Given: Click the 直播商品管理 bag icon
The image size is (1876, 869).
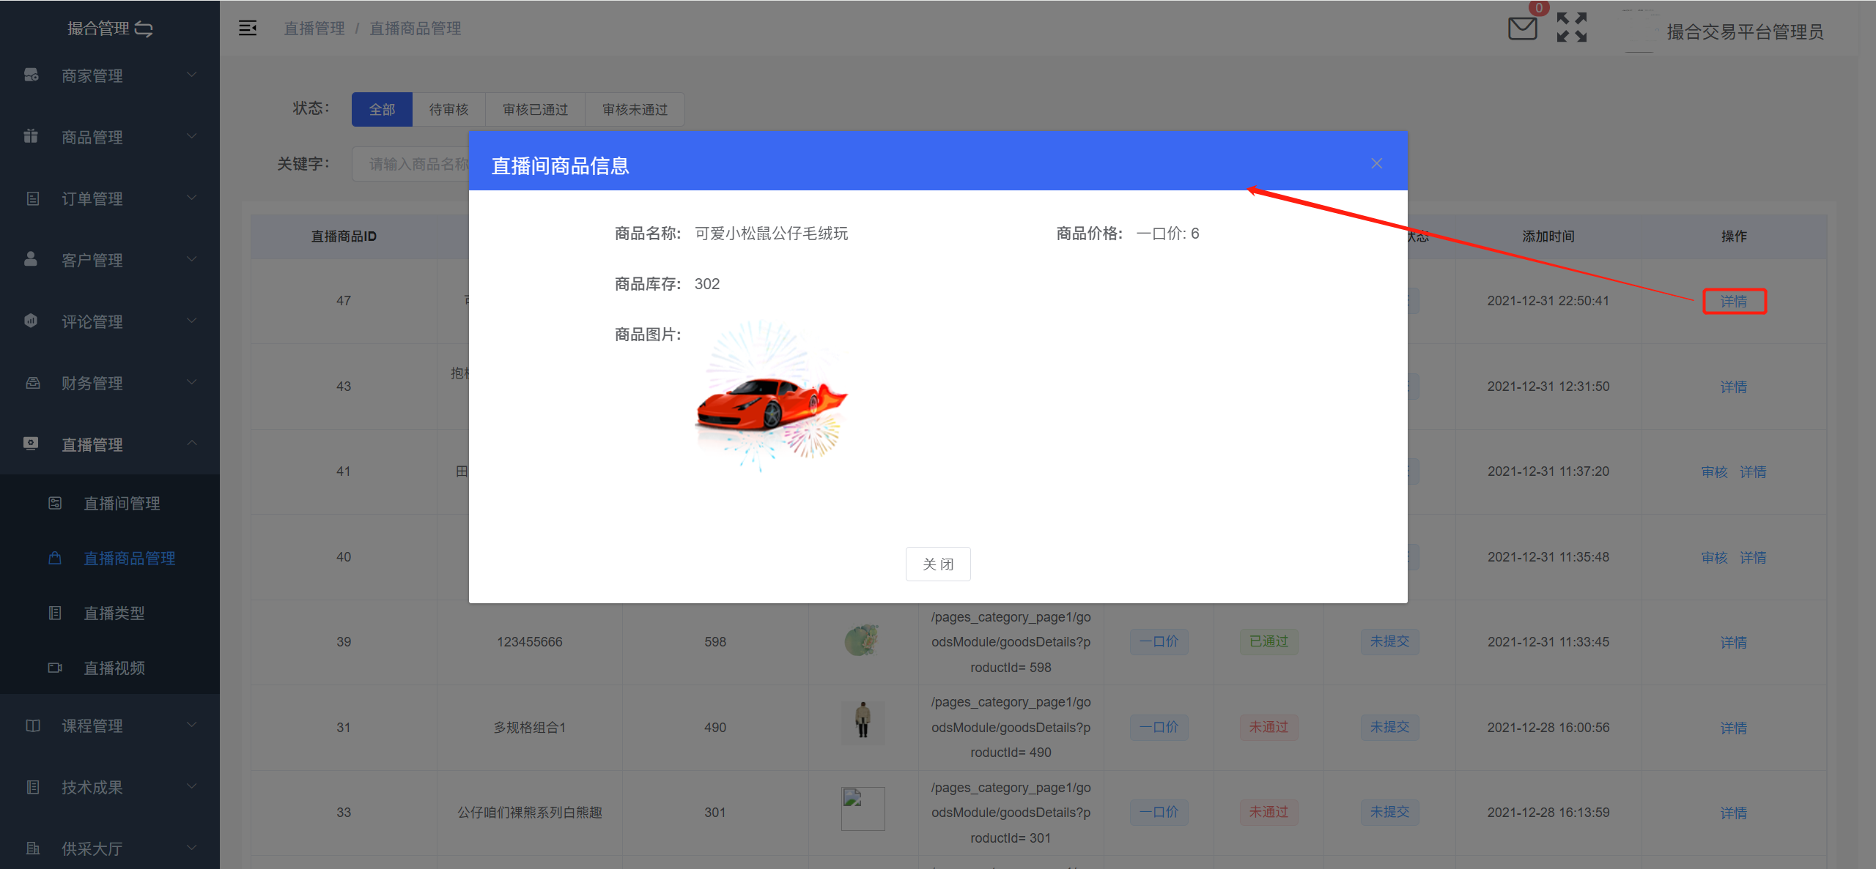Looking at the screenshot, I should coord(55,558).
